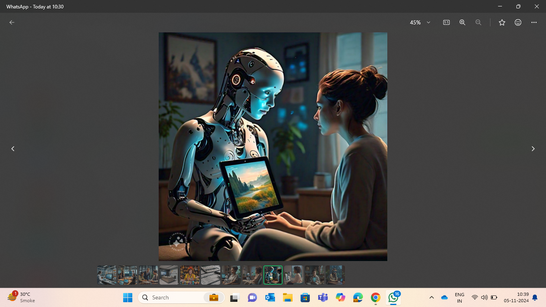Open the OneDrive cloud tray icon
Viewport: 546px width, 307px height.
click(444, 297)
